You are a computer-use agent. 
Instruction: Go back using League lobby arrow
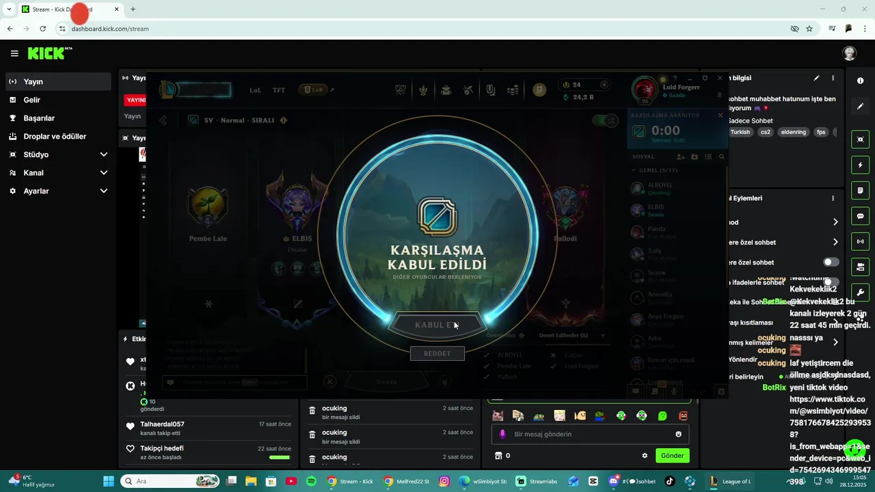(163, 120)
